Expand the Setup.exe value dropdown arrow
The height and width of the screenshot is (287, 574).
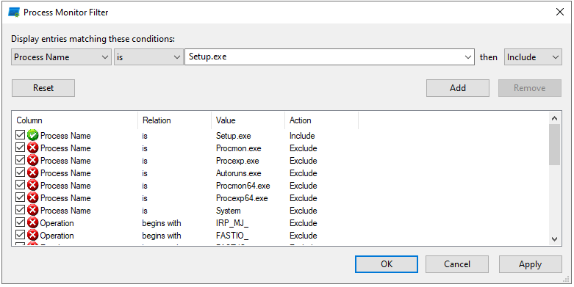pyautogui.click(x=468, y=57)
